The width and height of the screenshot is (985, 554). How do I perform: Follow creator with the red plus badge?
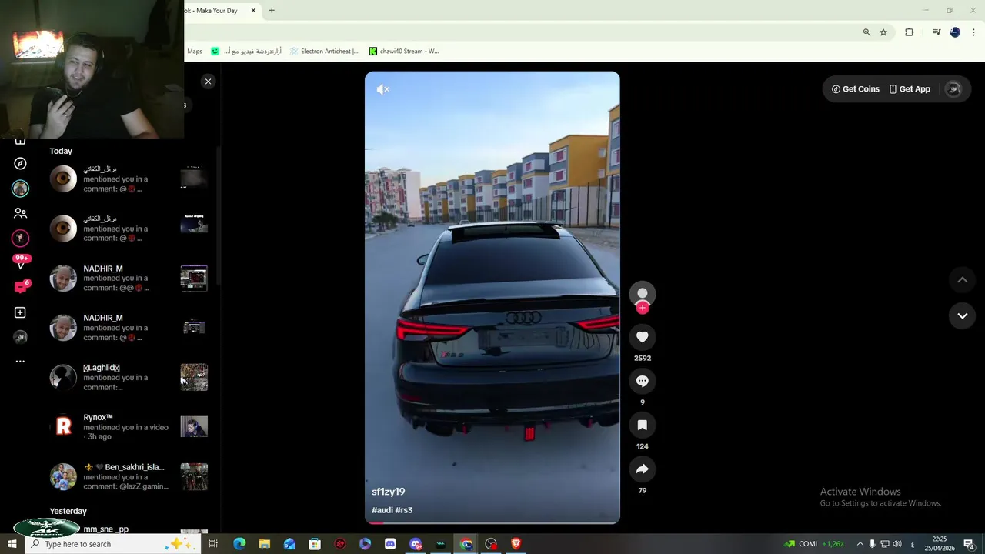tap(643, 308)
